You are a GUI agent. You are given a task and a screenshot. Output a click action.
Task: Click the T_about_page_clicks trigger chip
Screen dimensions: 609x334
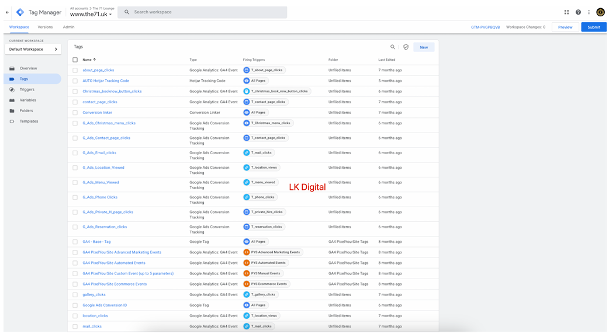click(x=264, y=70)
